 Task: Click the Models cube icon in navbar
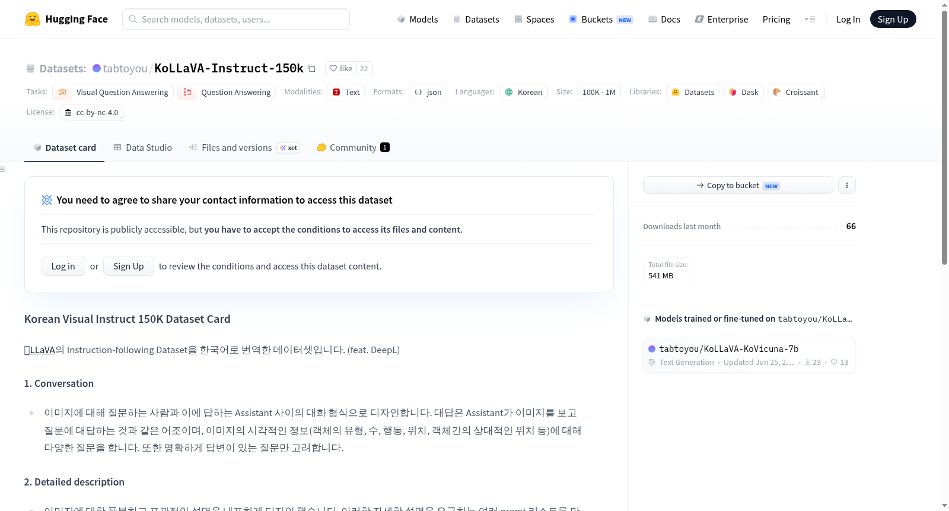click(x=401, y=19)
